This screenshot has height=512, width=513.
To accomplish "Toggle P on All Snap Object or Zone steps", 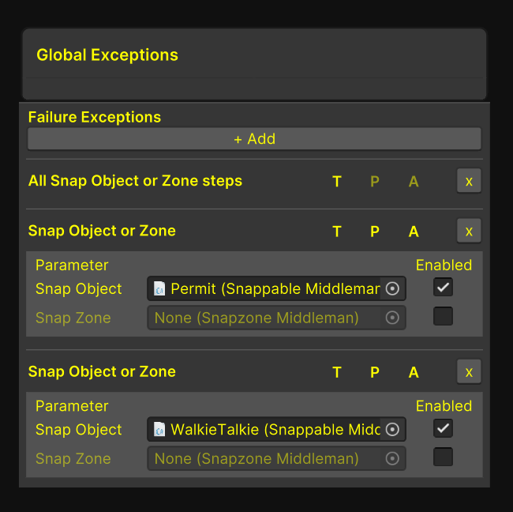I will click(x=375, y=182).
